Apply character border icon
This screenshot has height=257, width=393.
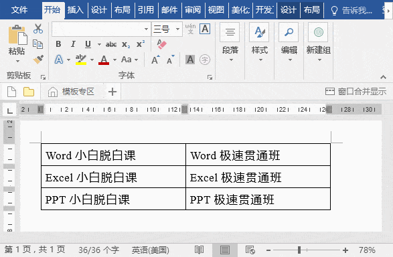pos(205,29)
